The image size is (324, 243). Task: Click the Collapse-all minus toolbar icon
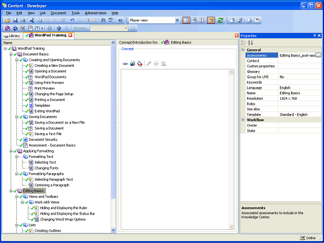click(95, 20)
